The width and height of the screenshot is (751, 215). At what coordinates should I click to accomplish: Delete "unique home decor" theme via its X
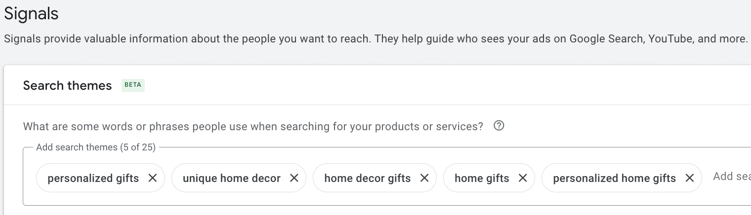click(294, 178)
